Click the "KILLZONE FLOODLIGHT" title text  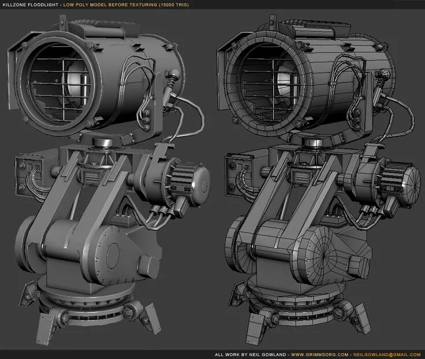[x=31, y=5]
